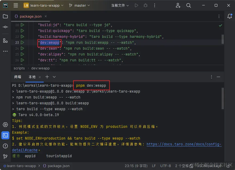Open the Structure tool window icon
This screenshot has width=235, height=170.
point(5,41)
